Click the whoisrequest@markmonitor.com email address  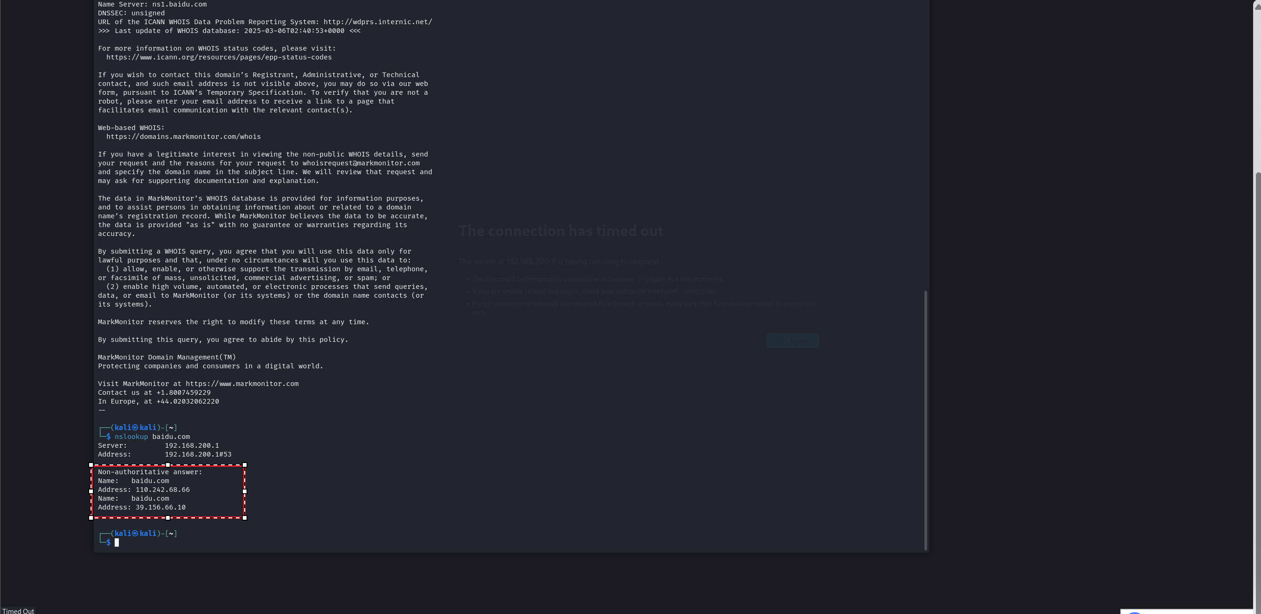tap(361, 163)
